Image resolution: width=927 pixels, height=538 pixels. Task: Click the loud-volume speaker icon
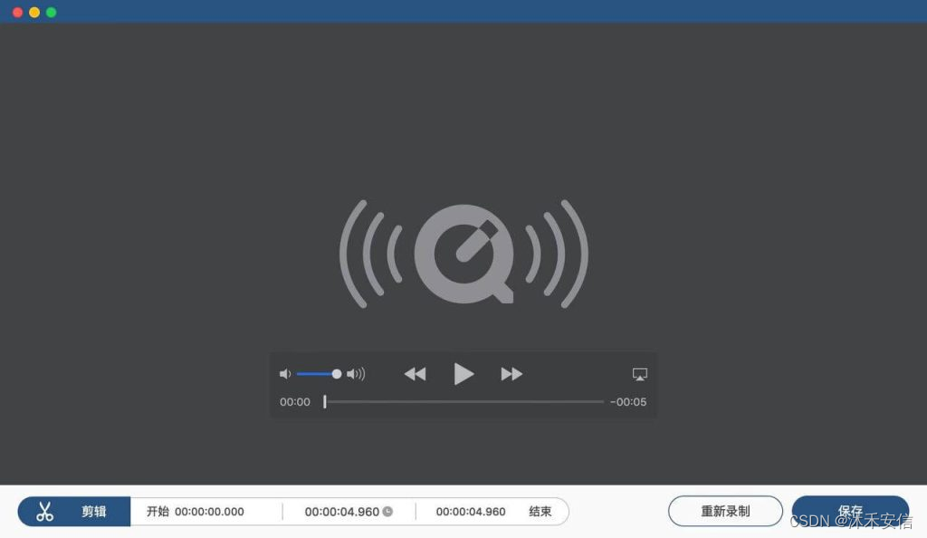coord(356,374)
